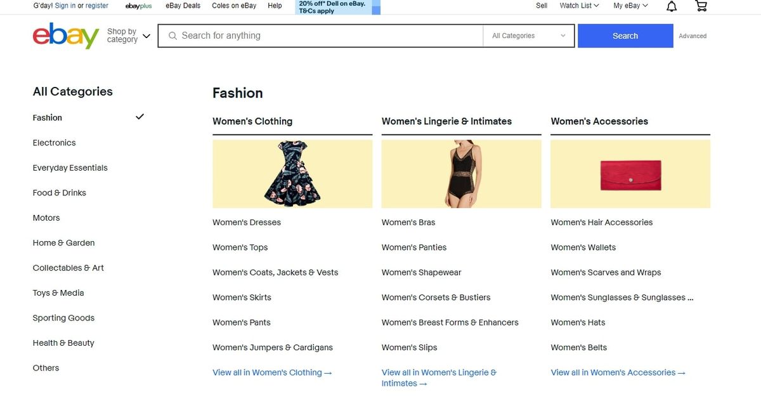Screen dimensions: 761x406
Task: Open Coles on eBay menu item
Action: pos(234,6)
